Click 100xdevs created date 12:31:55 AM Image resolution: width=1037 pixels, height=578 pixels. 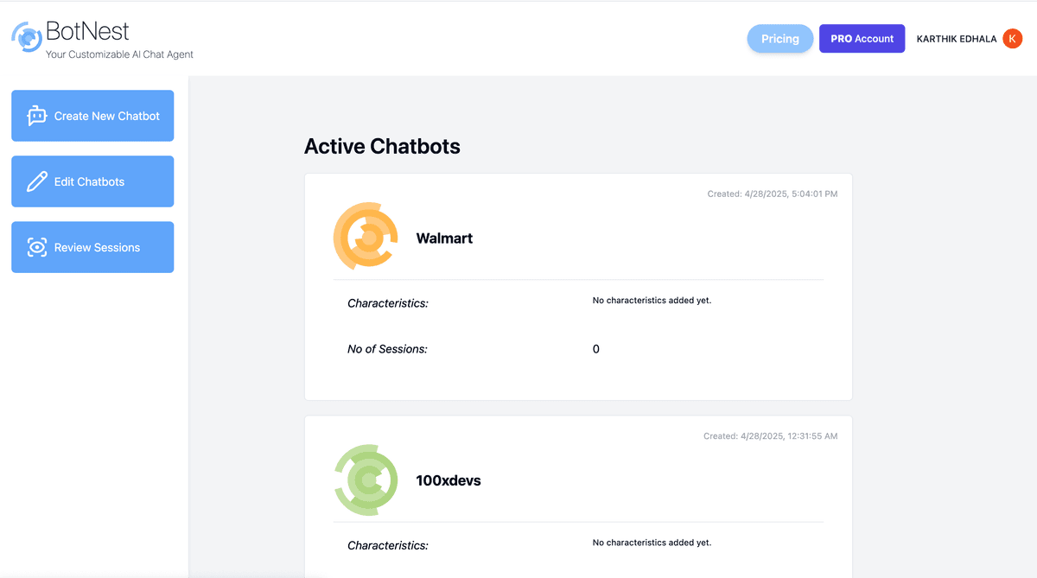pos(771,436)
